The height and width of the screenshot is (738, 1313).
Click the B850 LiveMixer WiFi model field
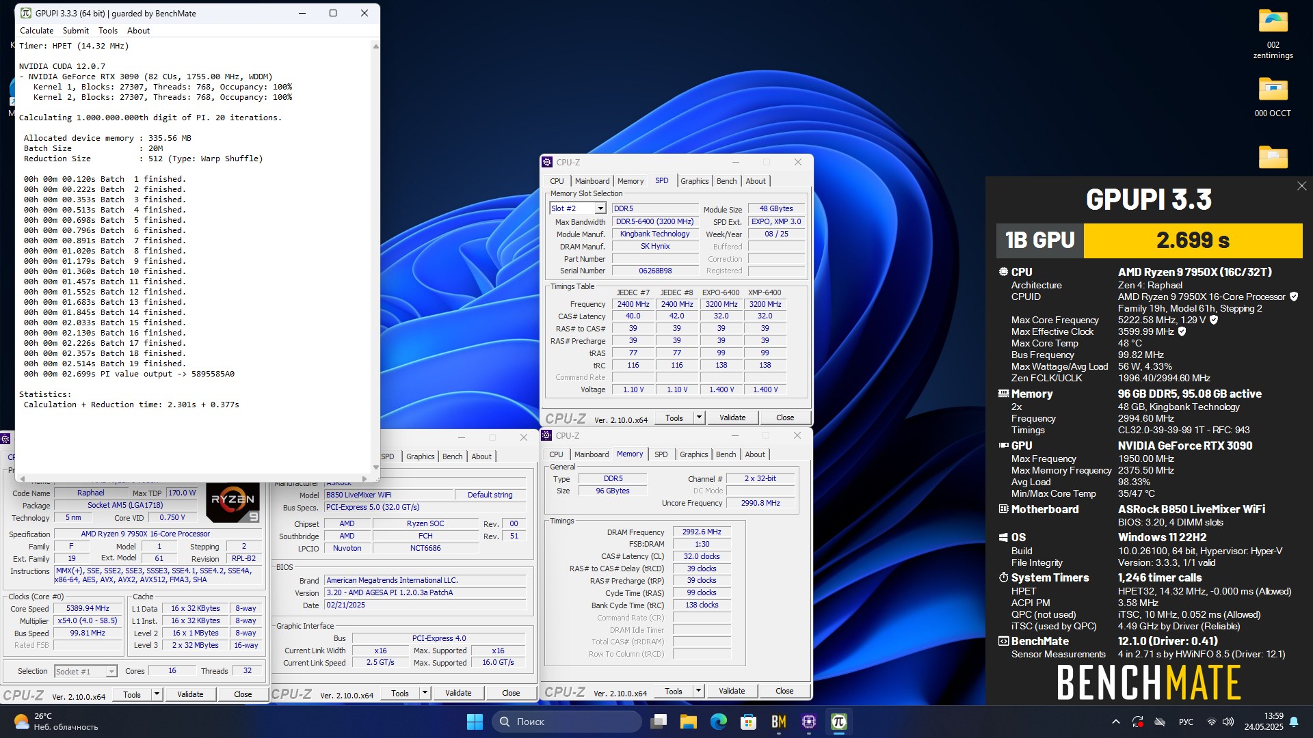pyautogui.click(x=388, y=495)
